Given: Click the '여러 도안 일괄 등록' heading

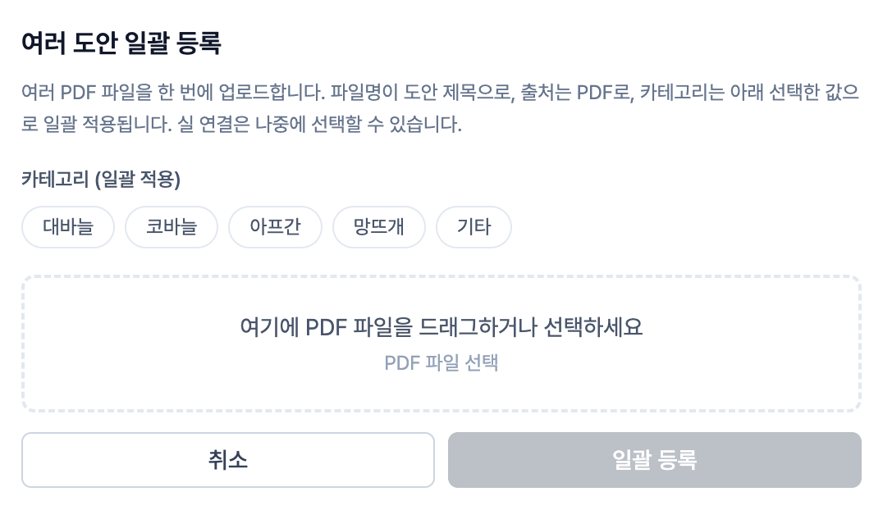Looking at the screenshot, I should (x=121, y=43).
